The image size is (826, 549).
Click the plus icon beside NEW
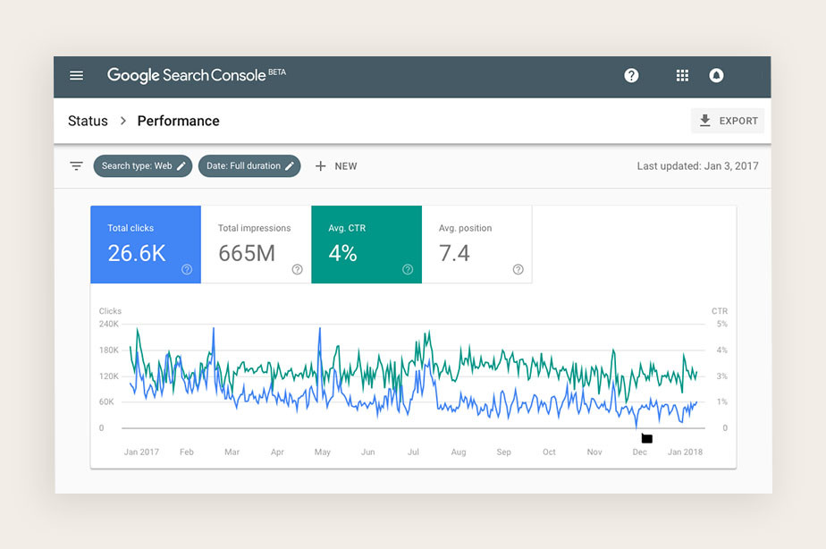pyautogui.click(x=320, y=166)
